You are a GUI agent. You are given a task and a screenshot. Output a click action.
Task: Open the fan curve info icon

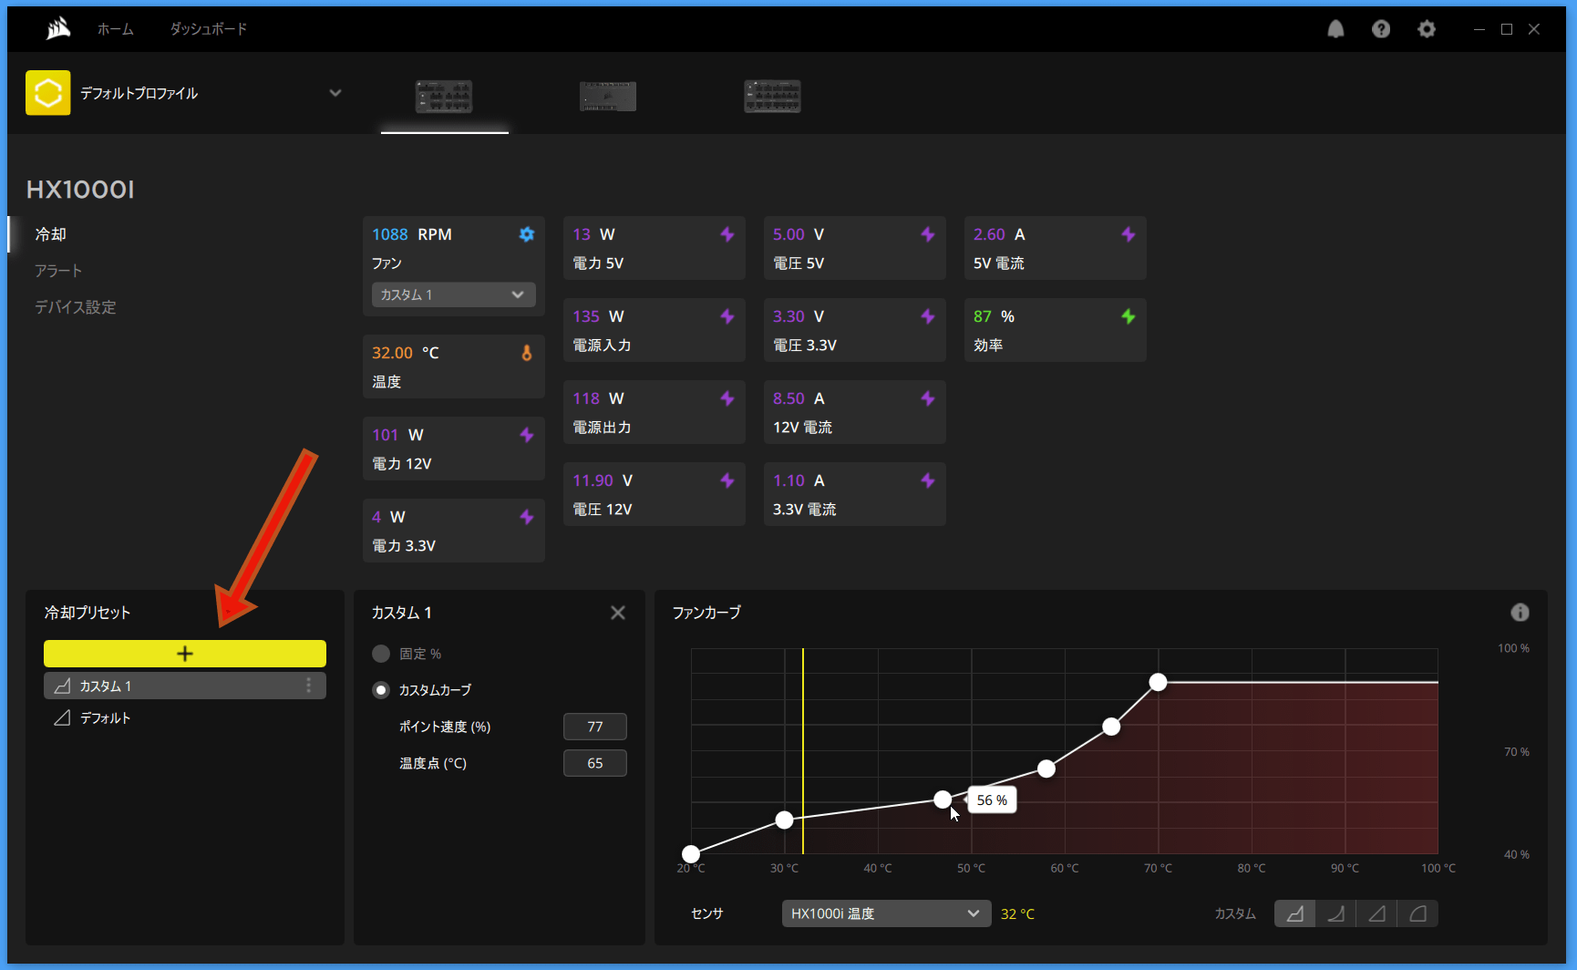click(1520, 613)
